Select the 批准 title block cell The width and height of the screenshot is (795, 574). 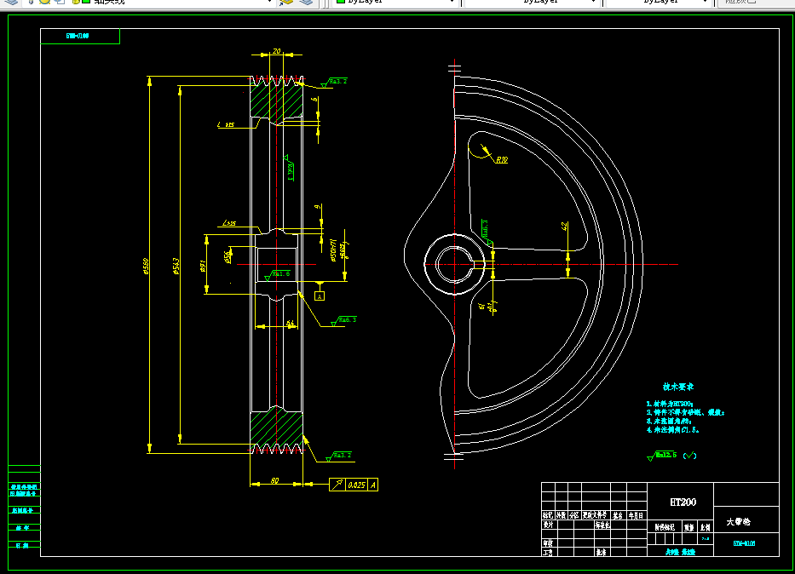(x=601, y=552)
